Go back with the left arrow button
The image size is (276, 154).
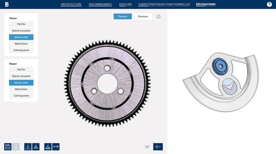point(158,147)
